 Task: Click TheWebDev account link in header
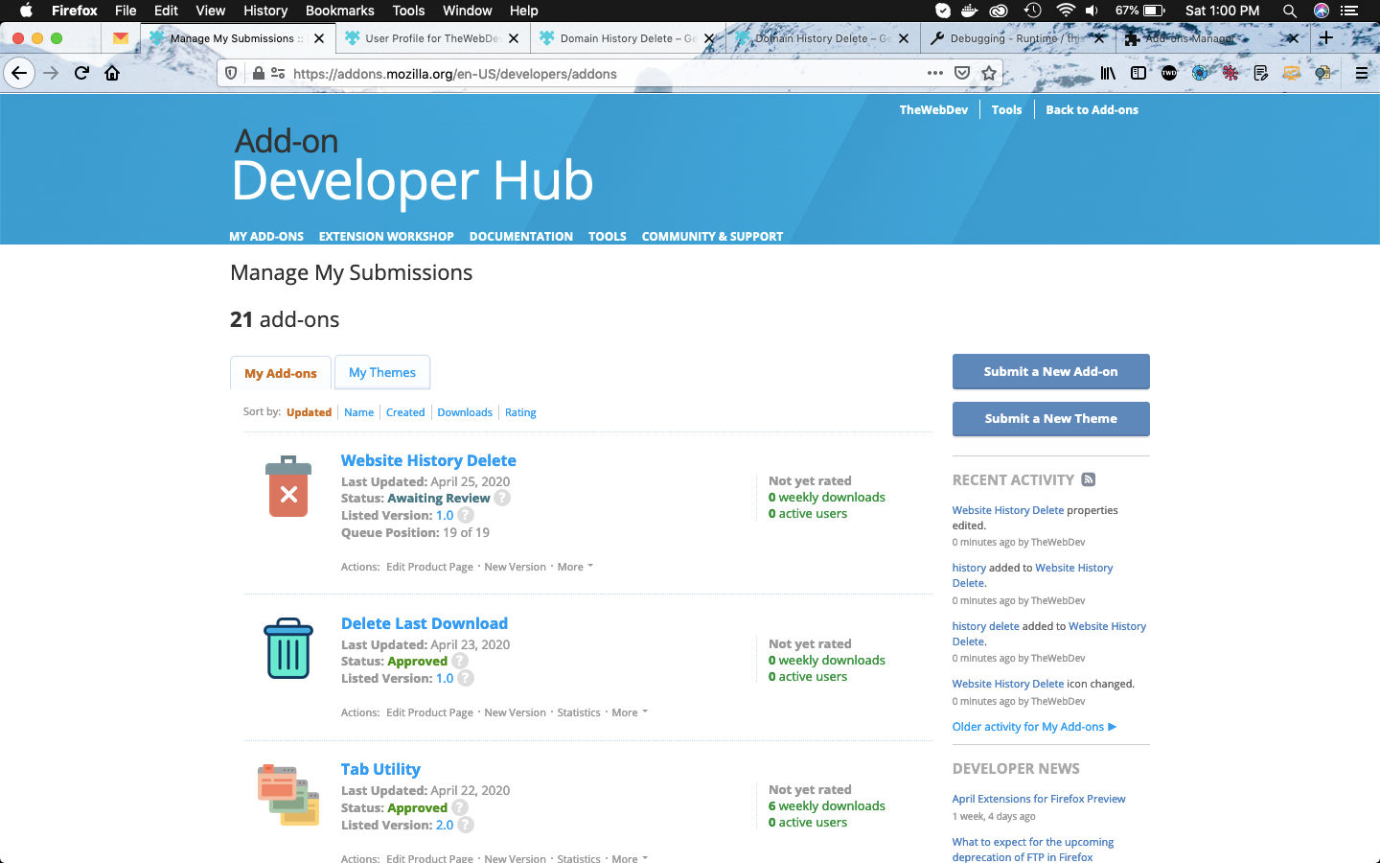click(933, 109)
